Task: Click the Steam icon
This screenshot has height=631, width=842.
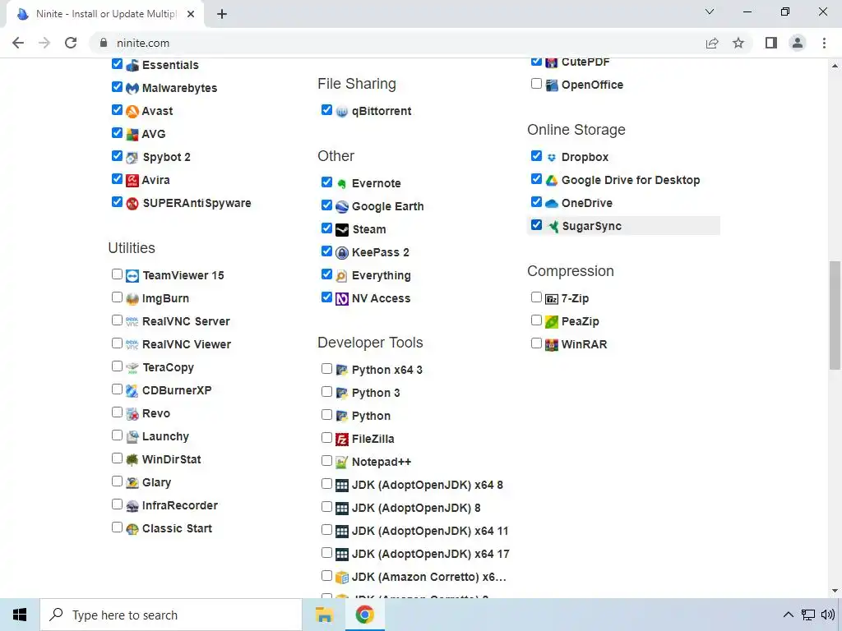Action: pos(342,230)
